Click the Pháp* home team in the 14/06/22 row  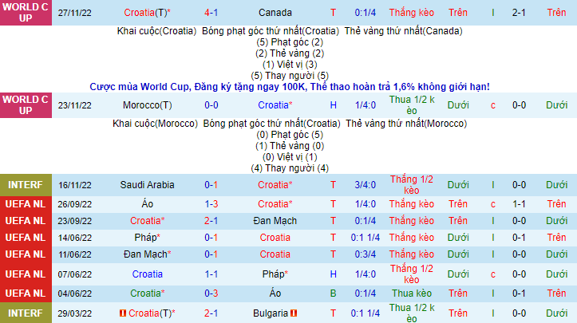[147, 238]
